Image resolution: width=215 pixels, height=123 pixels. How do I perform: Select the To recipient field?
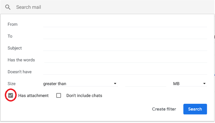[125, 36]
